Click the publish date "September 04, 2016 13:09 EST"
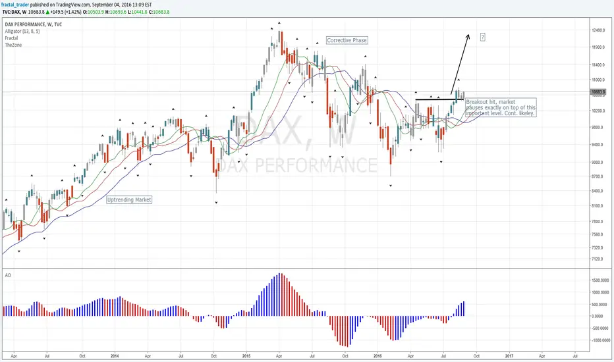 coord(122,5)
